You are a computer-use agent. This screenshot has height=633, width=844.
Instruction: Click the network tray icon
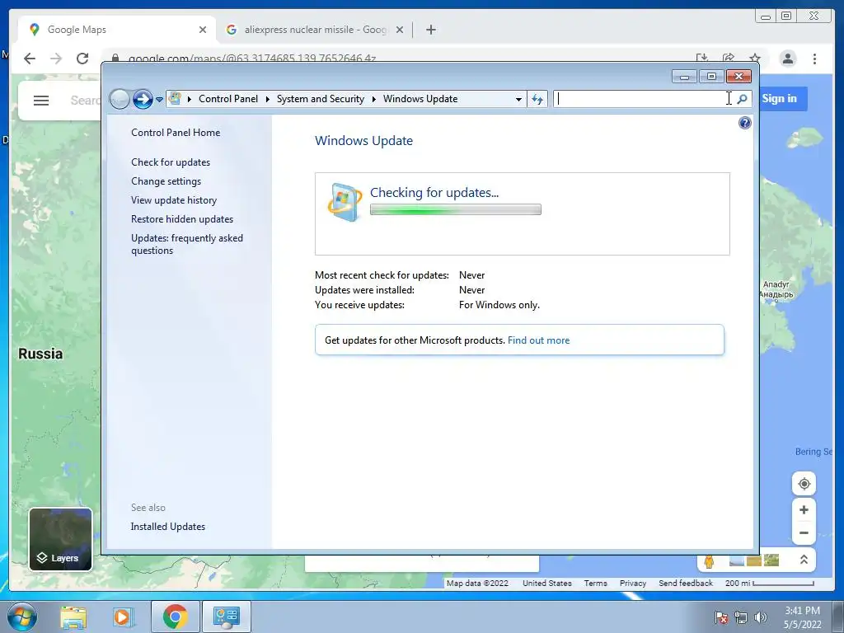point(741,617)
